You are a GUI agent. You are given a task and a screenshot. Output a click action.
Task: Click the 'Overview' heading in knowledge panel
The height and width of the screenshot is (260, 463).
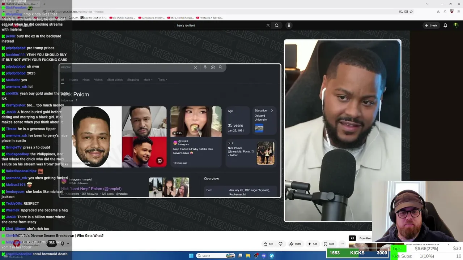tap(211, 179)
